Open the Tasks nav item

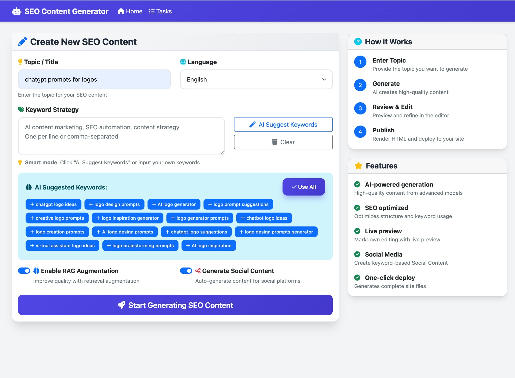(x=160, y=11)
